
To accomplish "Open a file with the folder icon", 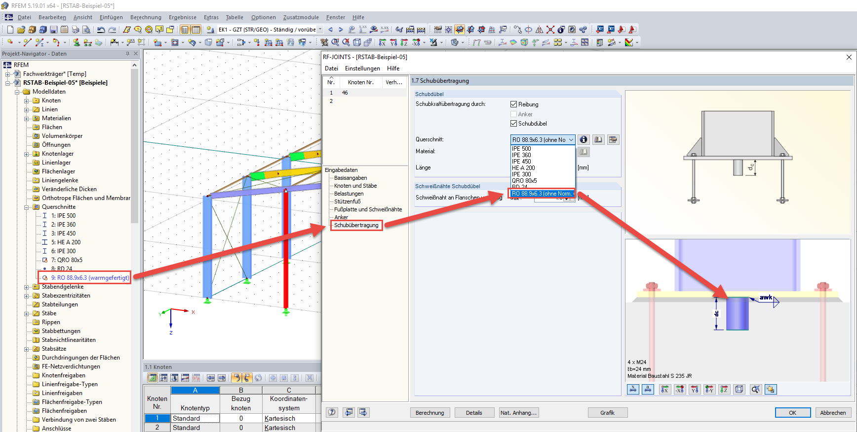I will pyautogui.click(x=21, y=30).
